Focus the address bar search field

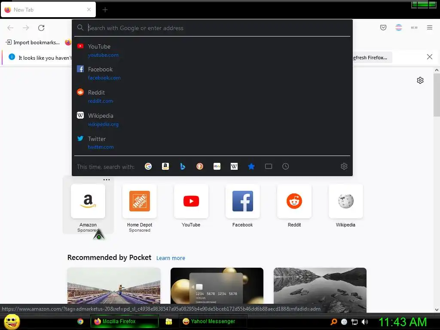(x=213, y=28)
